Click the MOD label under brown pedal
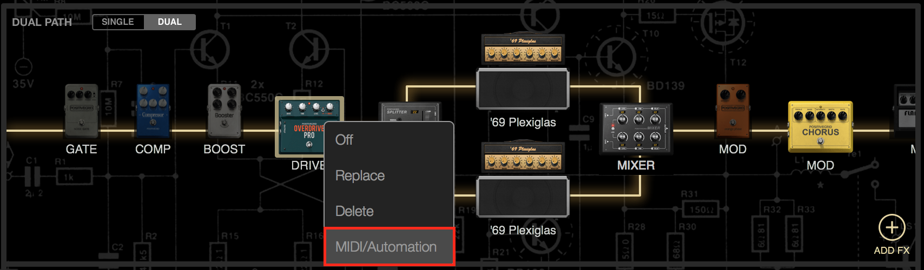The width and height of the screenshot is (924, 270). (x=733, y=149)
